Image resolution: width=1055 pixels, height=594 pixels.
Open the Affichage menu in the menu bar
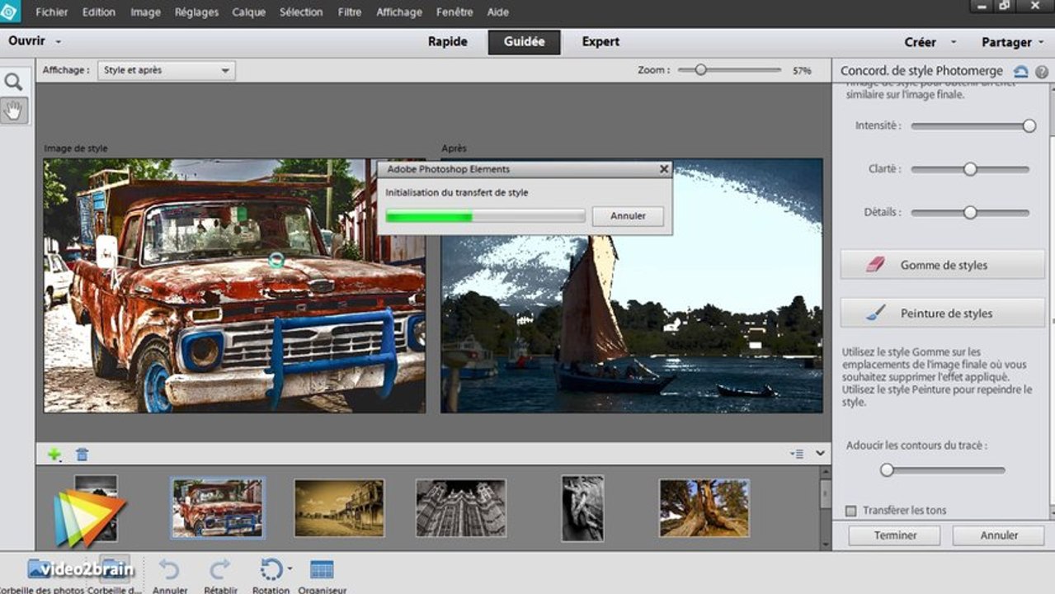pyautogui.click(x=399, y=12)
